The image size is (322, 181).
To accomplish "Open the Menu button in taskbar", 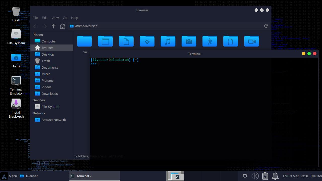I will (9, 176).
